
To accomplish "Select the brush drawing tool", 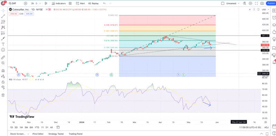I will pos(3,39).
